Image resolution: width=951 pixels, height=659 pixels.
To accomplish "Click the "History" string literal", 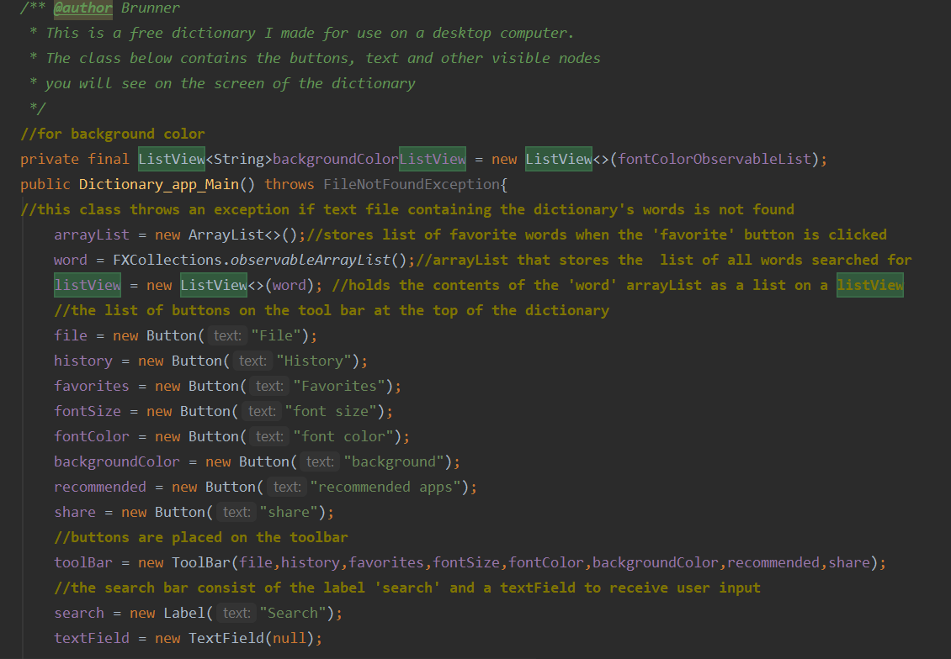I will click(314, 361).
